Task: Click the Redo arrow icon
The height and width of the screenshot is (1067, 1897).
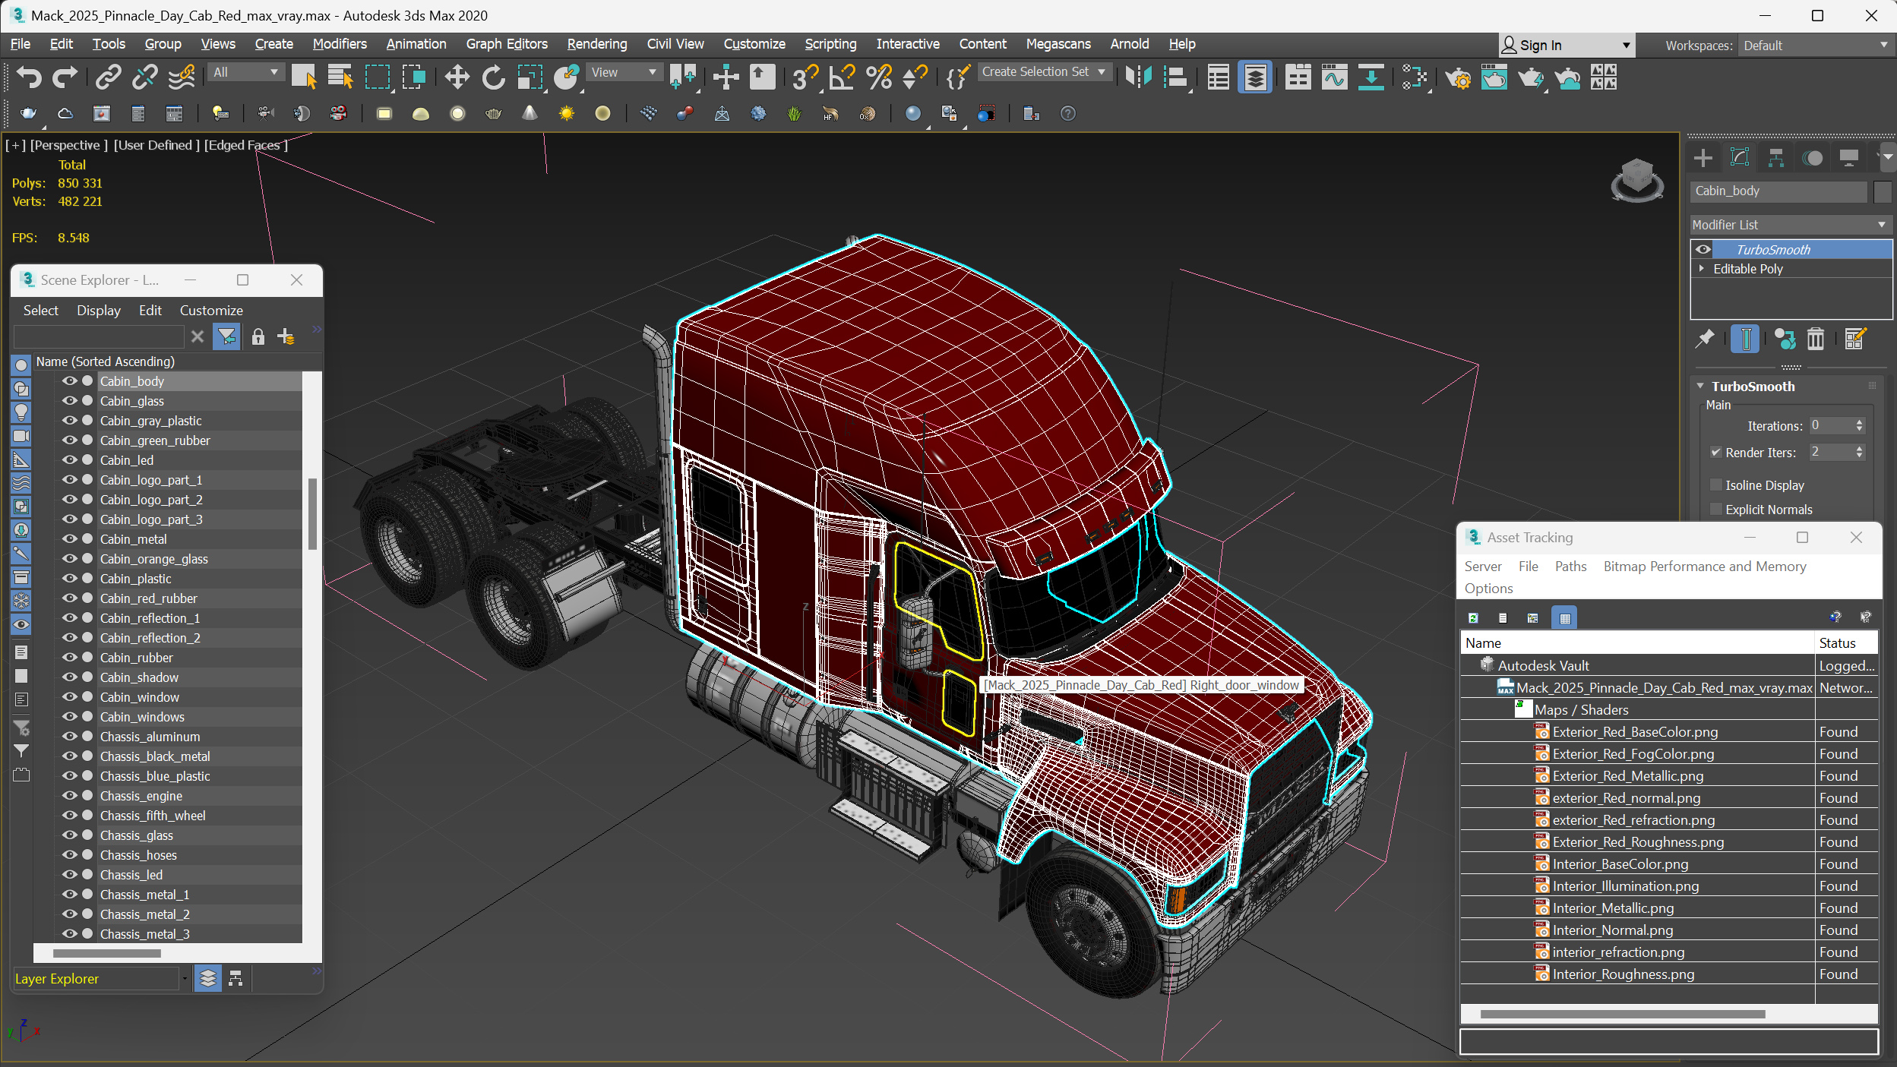Action: pyautogui.click(x=65, y=77)
